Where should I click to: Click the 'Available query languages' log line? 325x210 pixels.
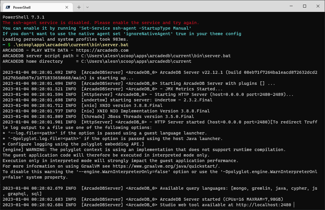160,191
